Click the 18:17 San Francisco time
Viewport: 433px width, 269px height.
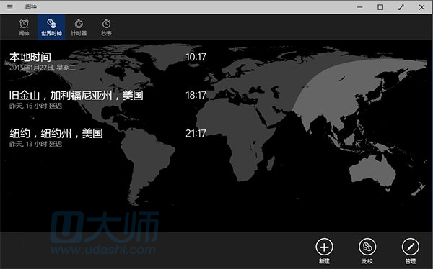coord(196,95)
